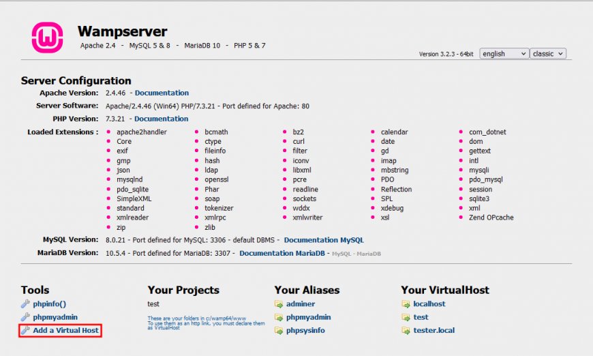The image size is (593, 356).
Task: Click folder icon next to phpmyadmin alias
Action: pos(279,318)
